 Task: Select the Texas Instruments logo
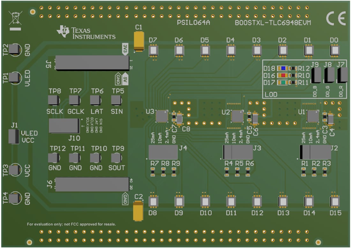(86, 33)
